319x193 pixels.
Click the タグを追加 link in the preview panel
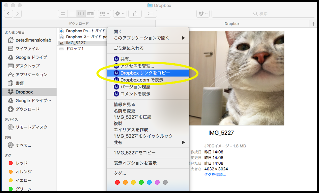pyautogui.click(x=215, y=174)
